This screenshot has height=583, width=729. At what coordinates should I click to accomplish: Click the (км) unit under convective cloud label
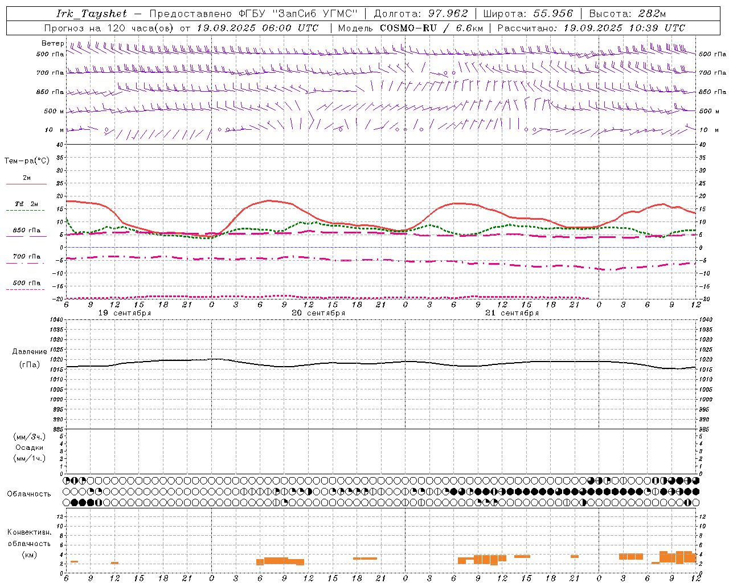click(30, 555)
